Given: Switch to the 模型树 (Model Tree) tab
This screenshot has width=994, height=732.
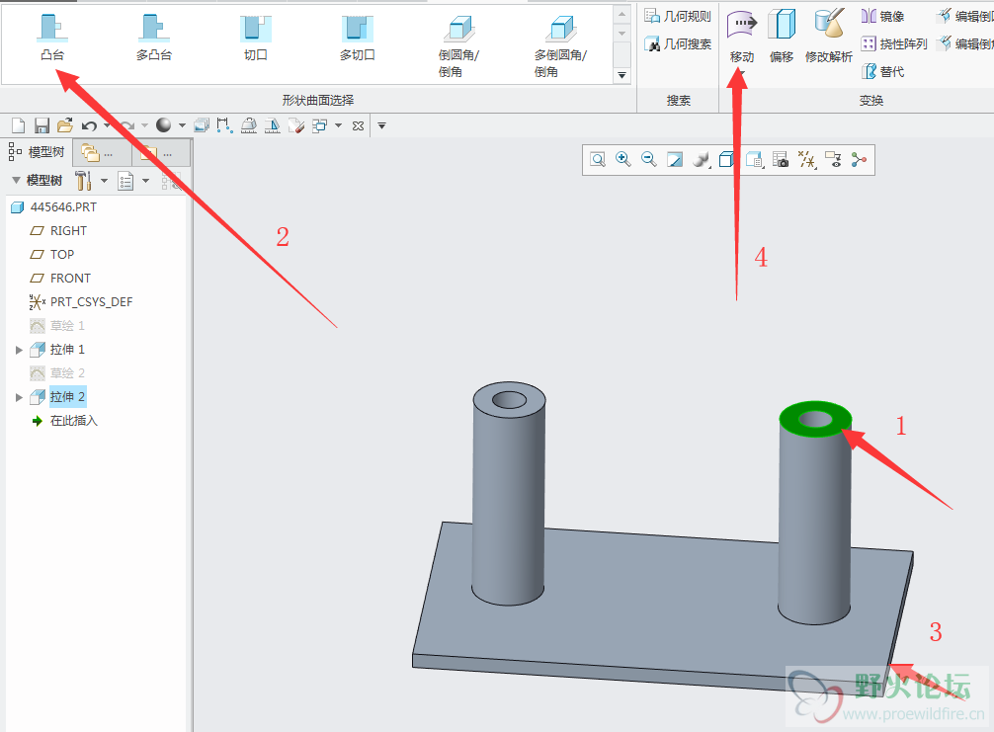Looking at the screenshot, I should coord(37,152).
